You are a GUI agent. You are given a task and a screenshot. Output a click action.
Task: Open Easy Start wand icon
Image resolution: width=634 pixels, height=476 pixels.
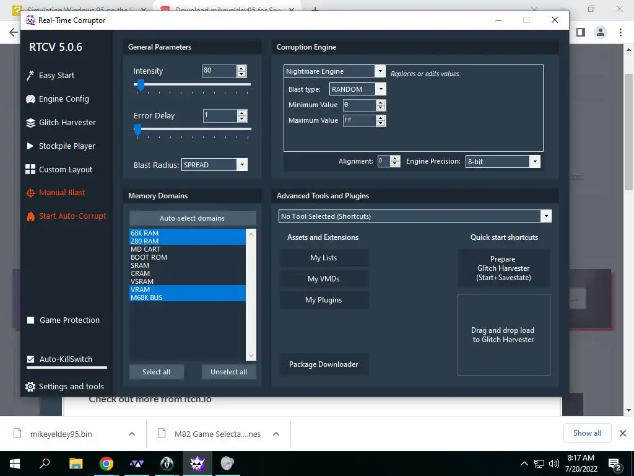coord(30,75)
